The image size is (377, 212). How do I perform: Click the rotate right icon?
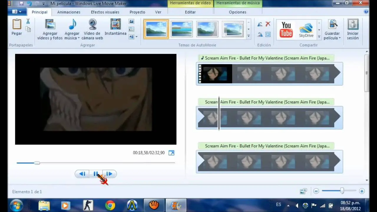[x=260, y=34]
